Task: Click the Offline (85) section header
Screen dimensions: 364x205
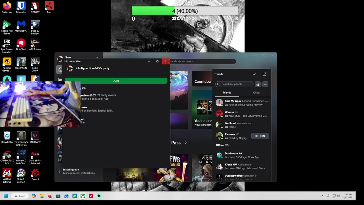Action: (x=223, y=145)
